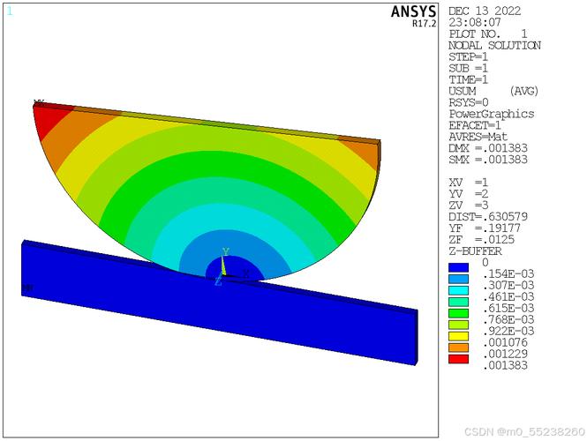This screenshot has height=441, width=587.
Task: Click the ZF =.0125 value
Action: pos(481,240)
